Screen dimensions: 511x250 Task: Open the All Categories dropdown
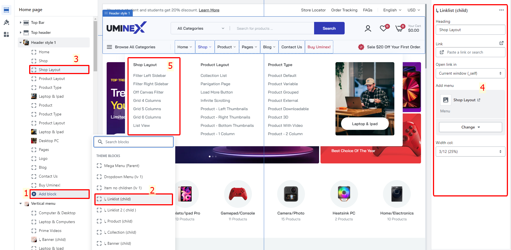coord(201,28)
